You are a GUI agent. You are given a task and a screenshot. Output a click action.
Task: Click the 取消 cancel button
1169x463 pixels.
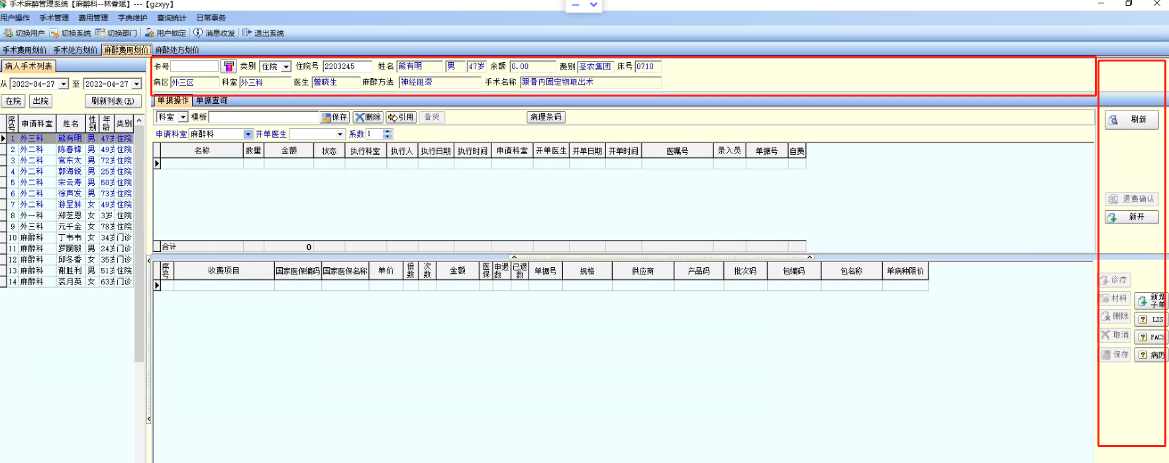1115,335
